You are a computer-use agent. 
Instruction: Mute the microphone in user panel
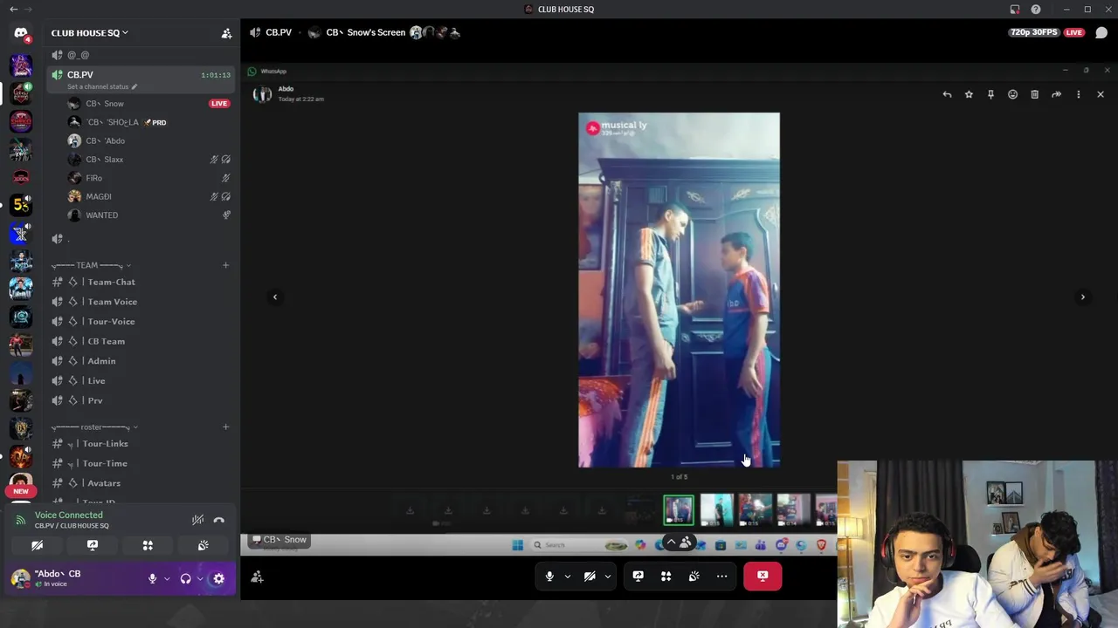[x=152, y=578]
